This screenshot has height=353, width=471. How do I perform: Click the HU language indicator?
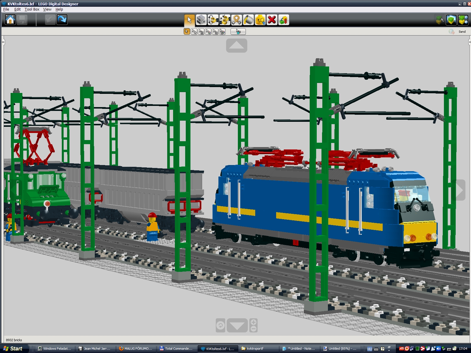point(370,349)
